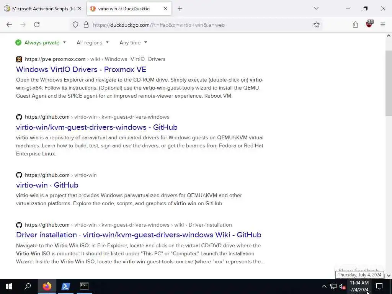Switch to PowerShell in the taskbar

(65, 286)
